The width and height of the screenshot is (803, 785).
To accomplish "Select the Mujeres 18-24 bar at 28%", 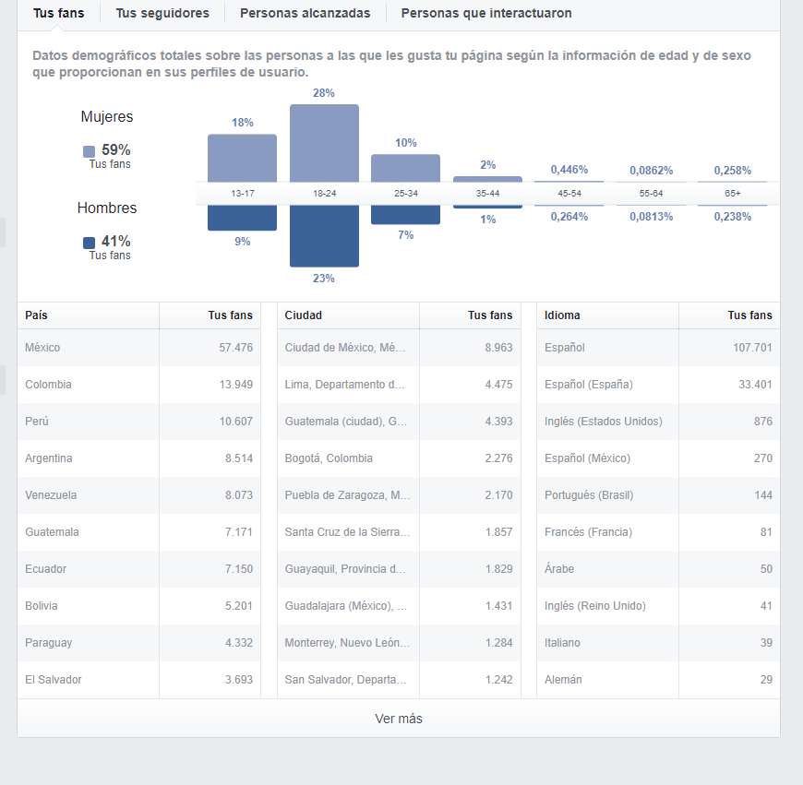I will point(324,143).
